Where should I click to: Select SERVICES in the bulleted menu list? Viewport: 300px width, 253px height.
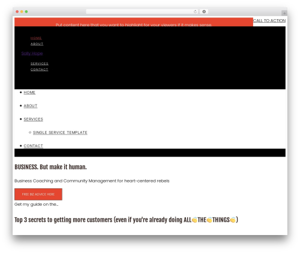pyautogui.click(x=34, y=119)
